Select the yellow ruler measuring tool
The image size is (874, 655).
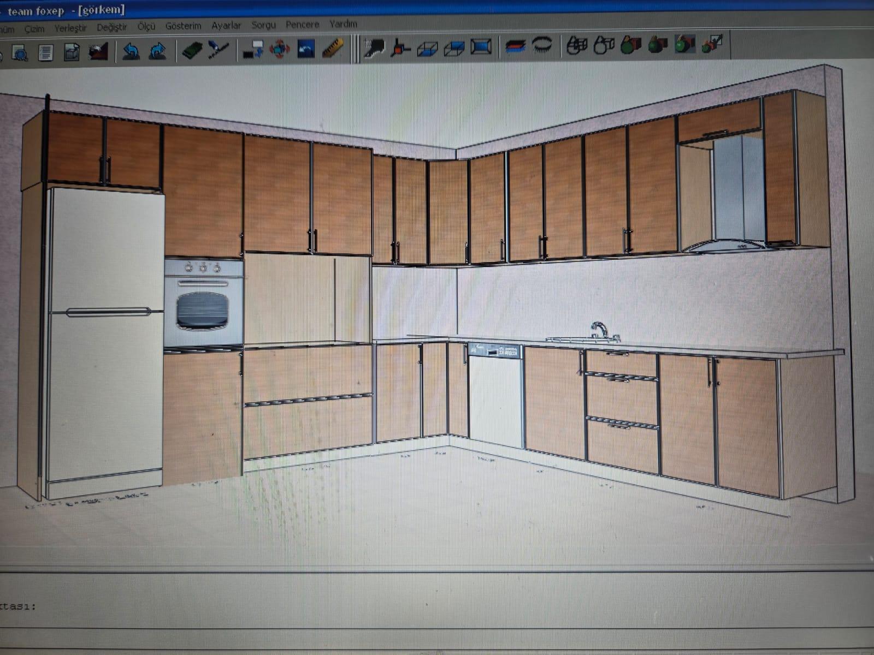(333, 49)
